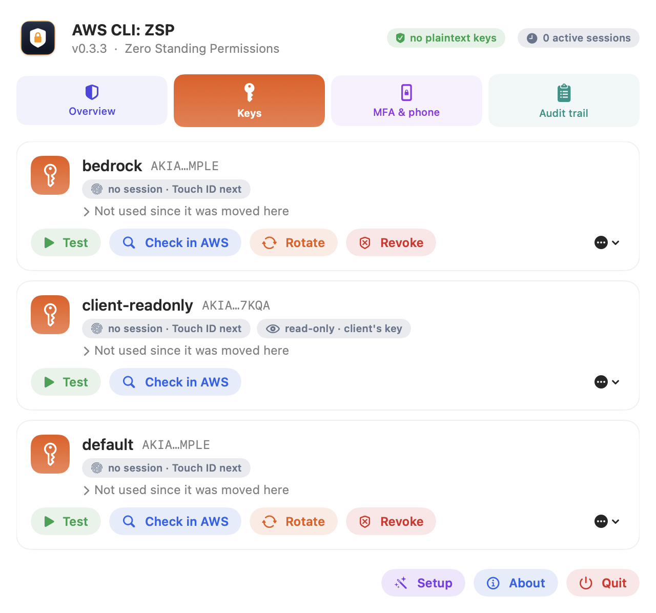The image size is (656, 613).
Task: Open the About dialog
Action: (x=516, y=583)
